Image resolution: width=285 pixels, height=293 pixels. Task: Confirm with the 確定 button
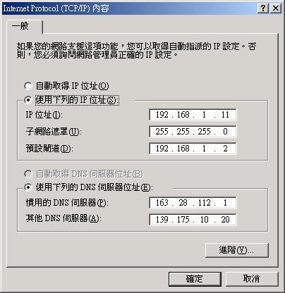[195, 279]
